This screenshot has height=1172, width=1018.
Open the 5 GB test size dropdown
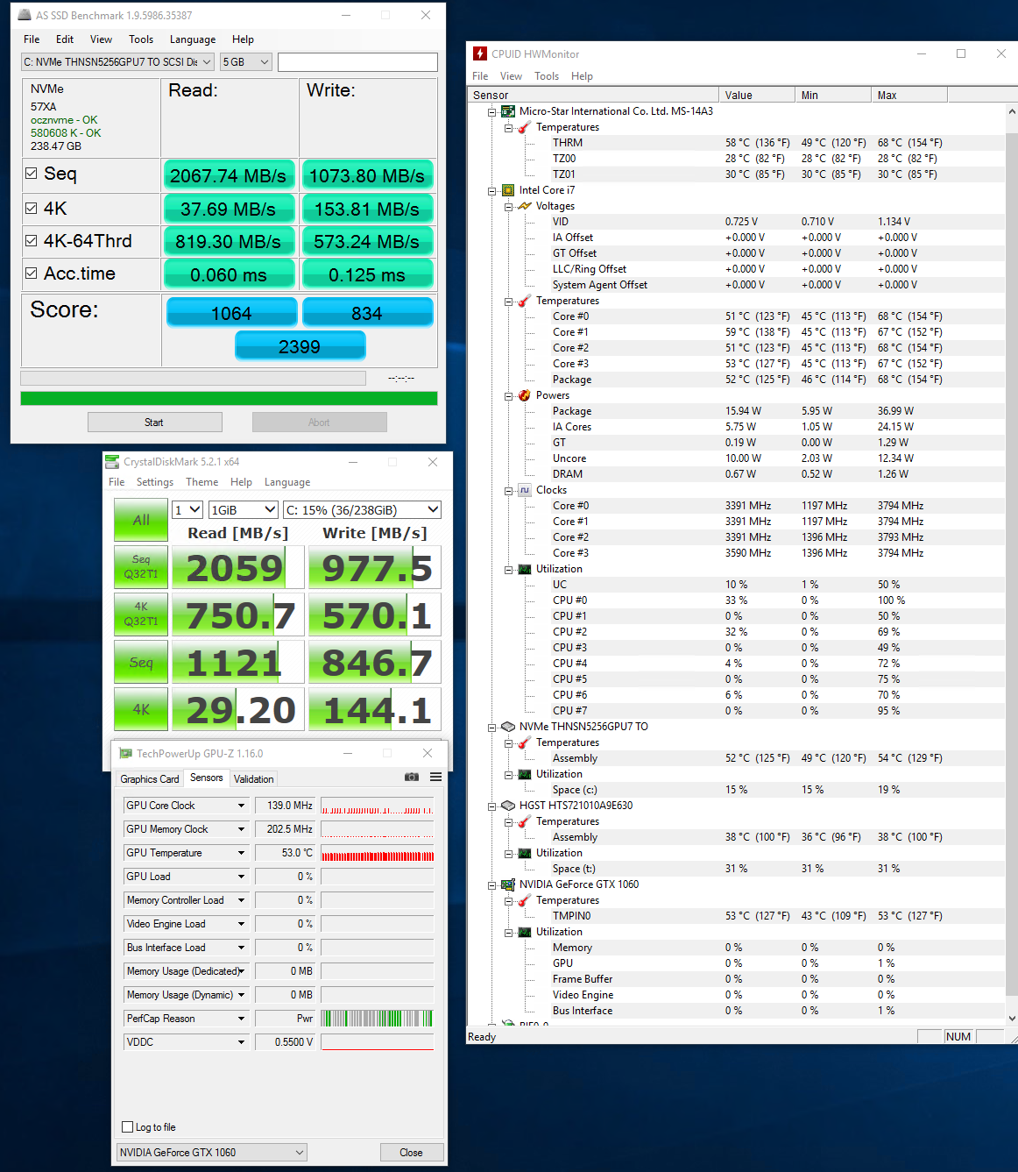point(246,62)
